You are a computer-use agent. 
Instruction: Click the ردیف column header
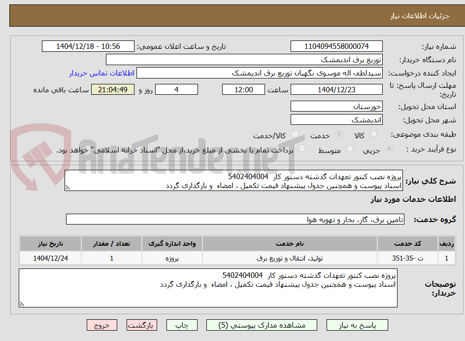446,244
